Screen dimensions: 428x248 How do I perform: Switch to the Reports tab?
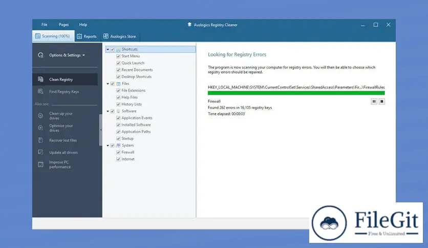87,36
